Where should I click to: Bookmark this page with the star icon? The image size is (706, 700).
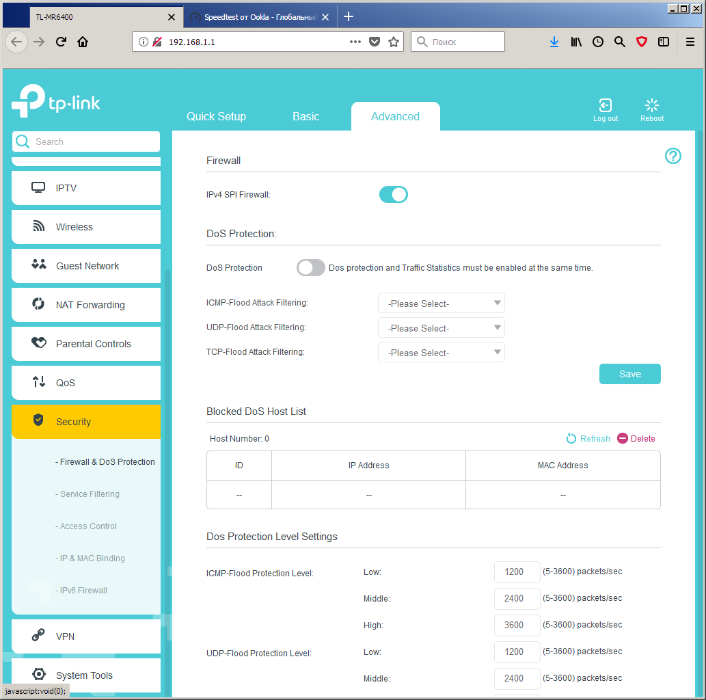tap(394, 42)
